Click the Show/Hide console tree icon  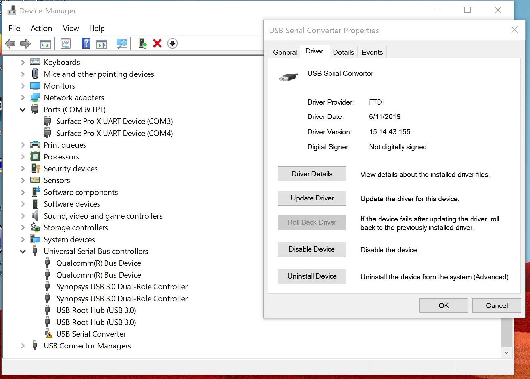[x=45, y=44]
